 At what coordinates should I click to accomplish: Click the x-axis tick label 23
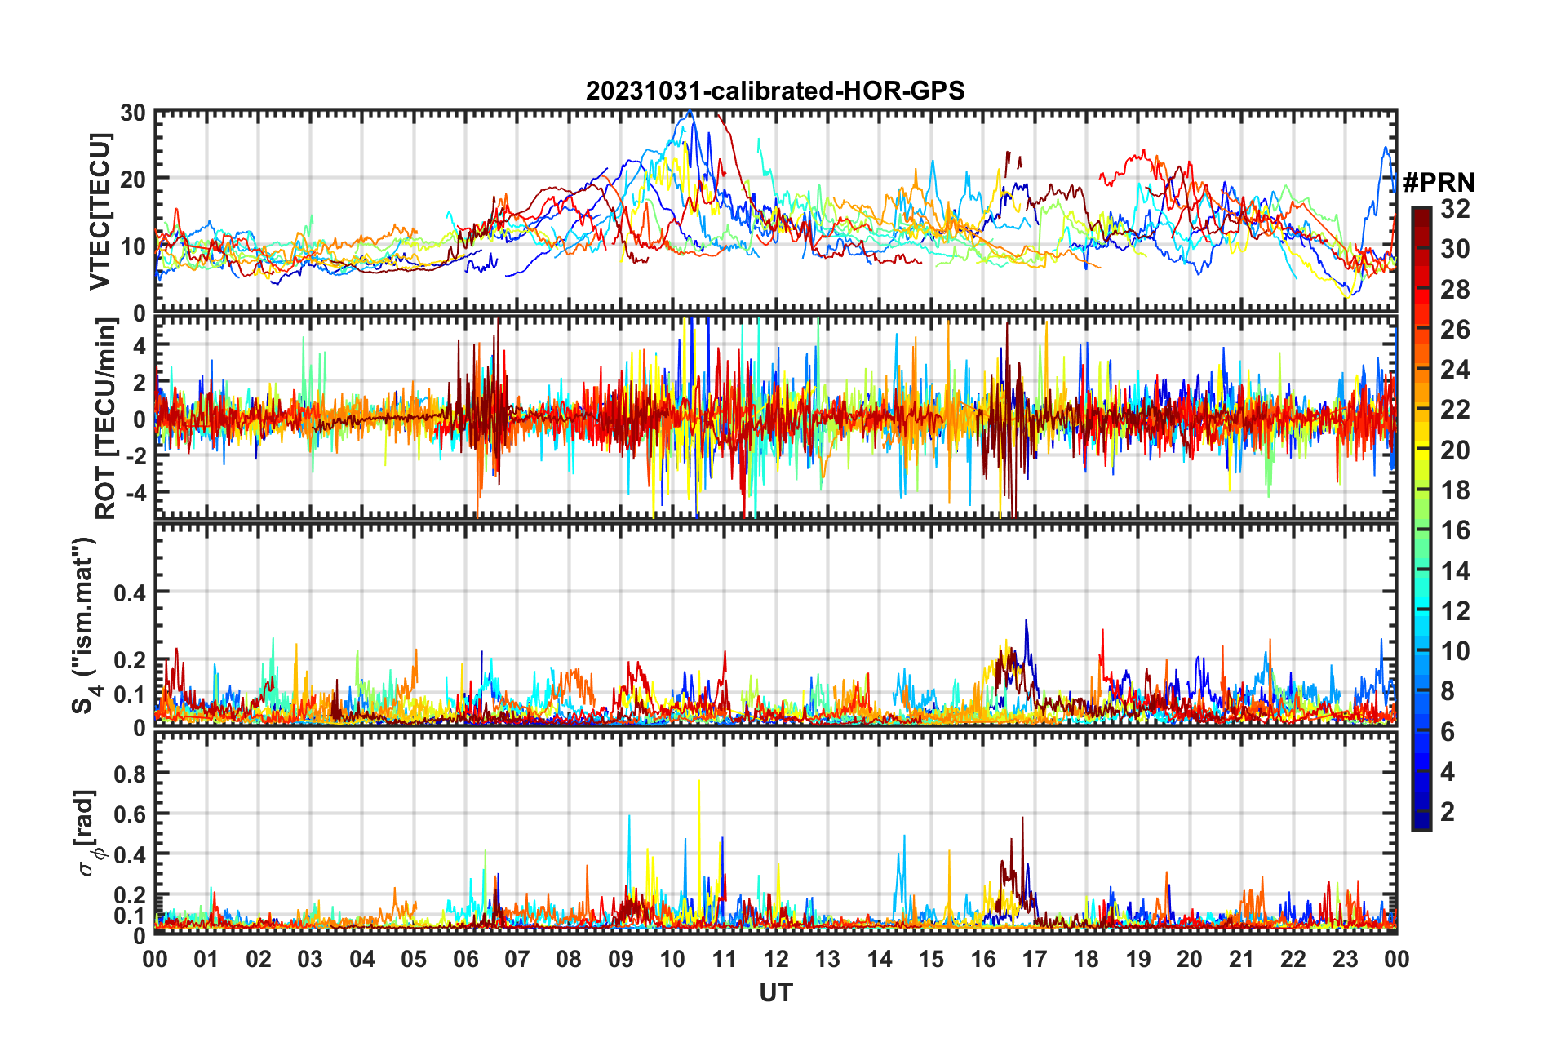(1345, 958)
